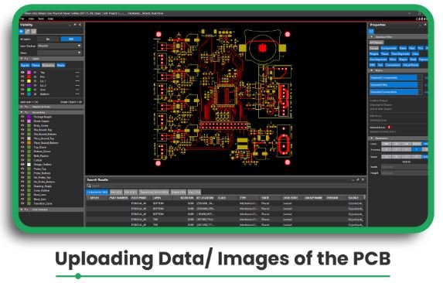The height and width of the screenshot is (283, 443).
Task: Click the icon under the Properties title
Action: 371,31
